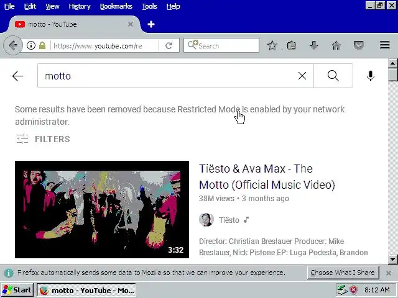The height and width of the screenshot is (298, 398).
Task: Open the File menu
Action: [9, 6]
